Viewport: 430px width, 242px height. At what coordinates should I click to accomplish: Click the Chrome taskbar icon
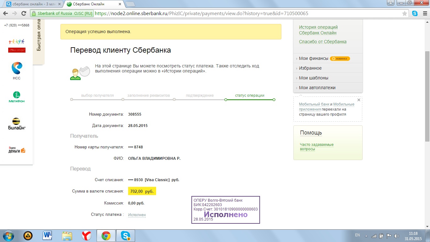click(106, 236)
